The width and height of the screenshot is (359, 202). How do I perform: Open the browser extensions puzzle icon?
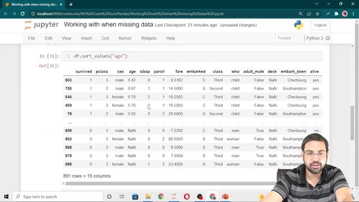click(337, 13)
